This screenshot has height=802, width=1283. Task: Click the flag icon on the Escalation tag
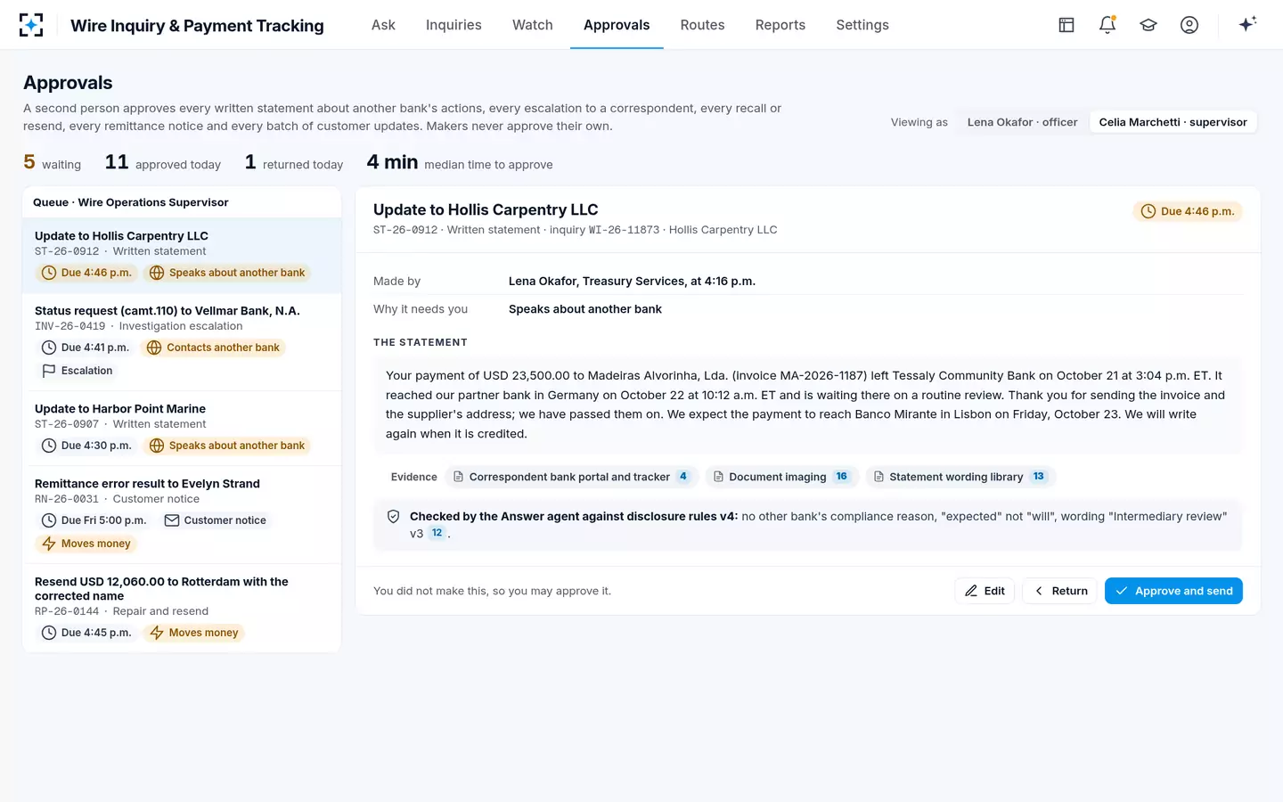(49, 371)
